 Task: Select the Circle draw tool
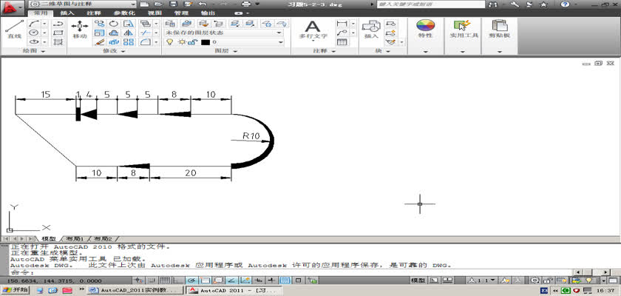(34, 33)
